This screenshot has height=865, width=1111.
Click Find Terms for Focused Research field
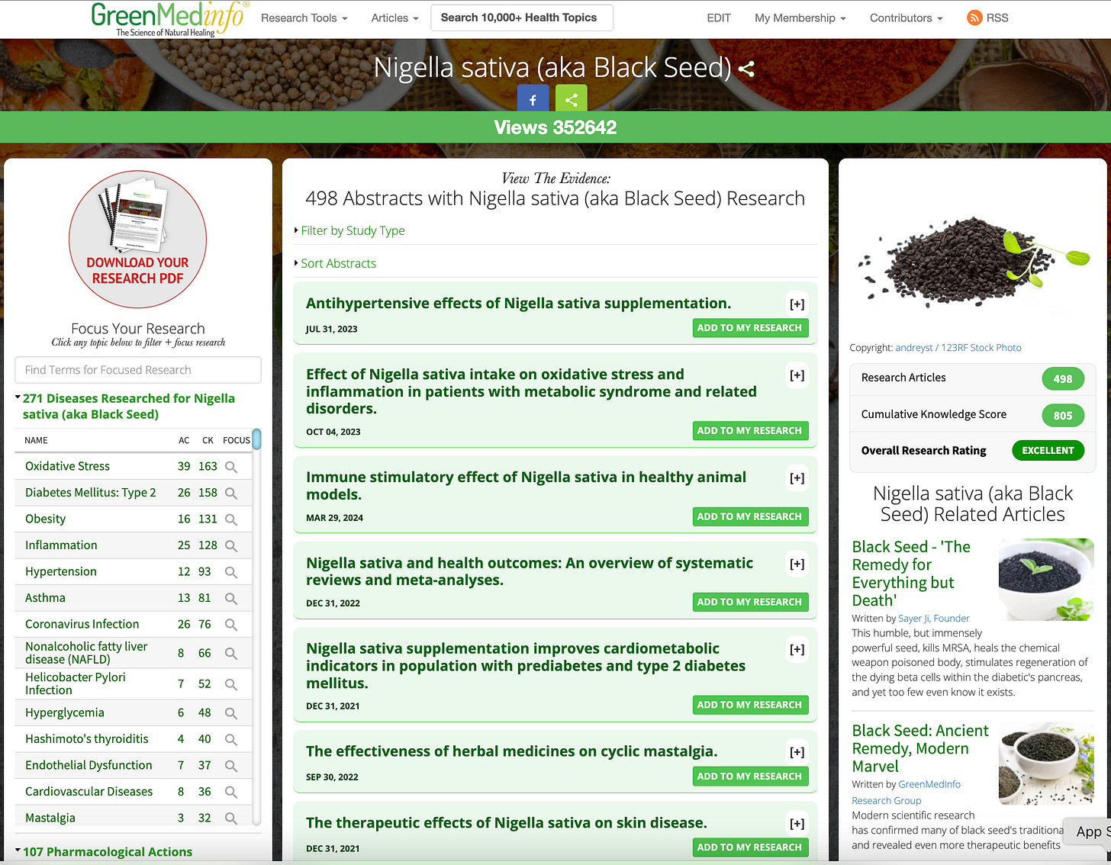click(x=138, y=370)
